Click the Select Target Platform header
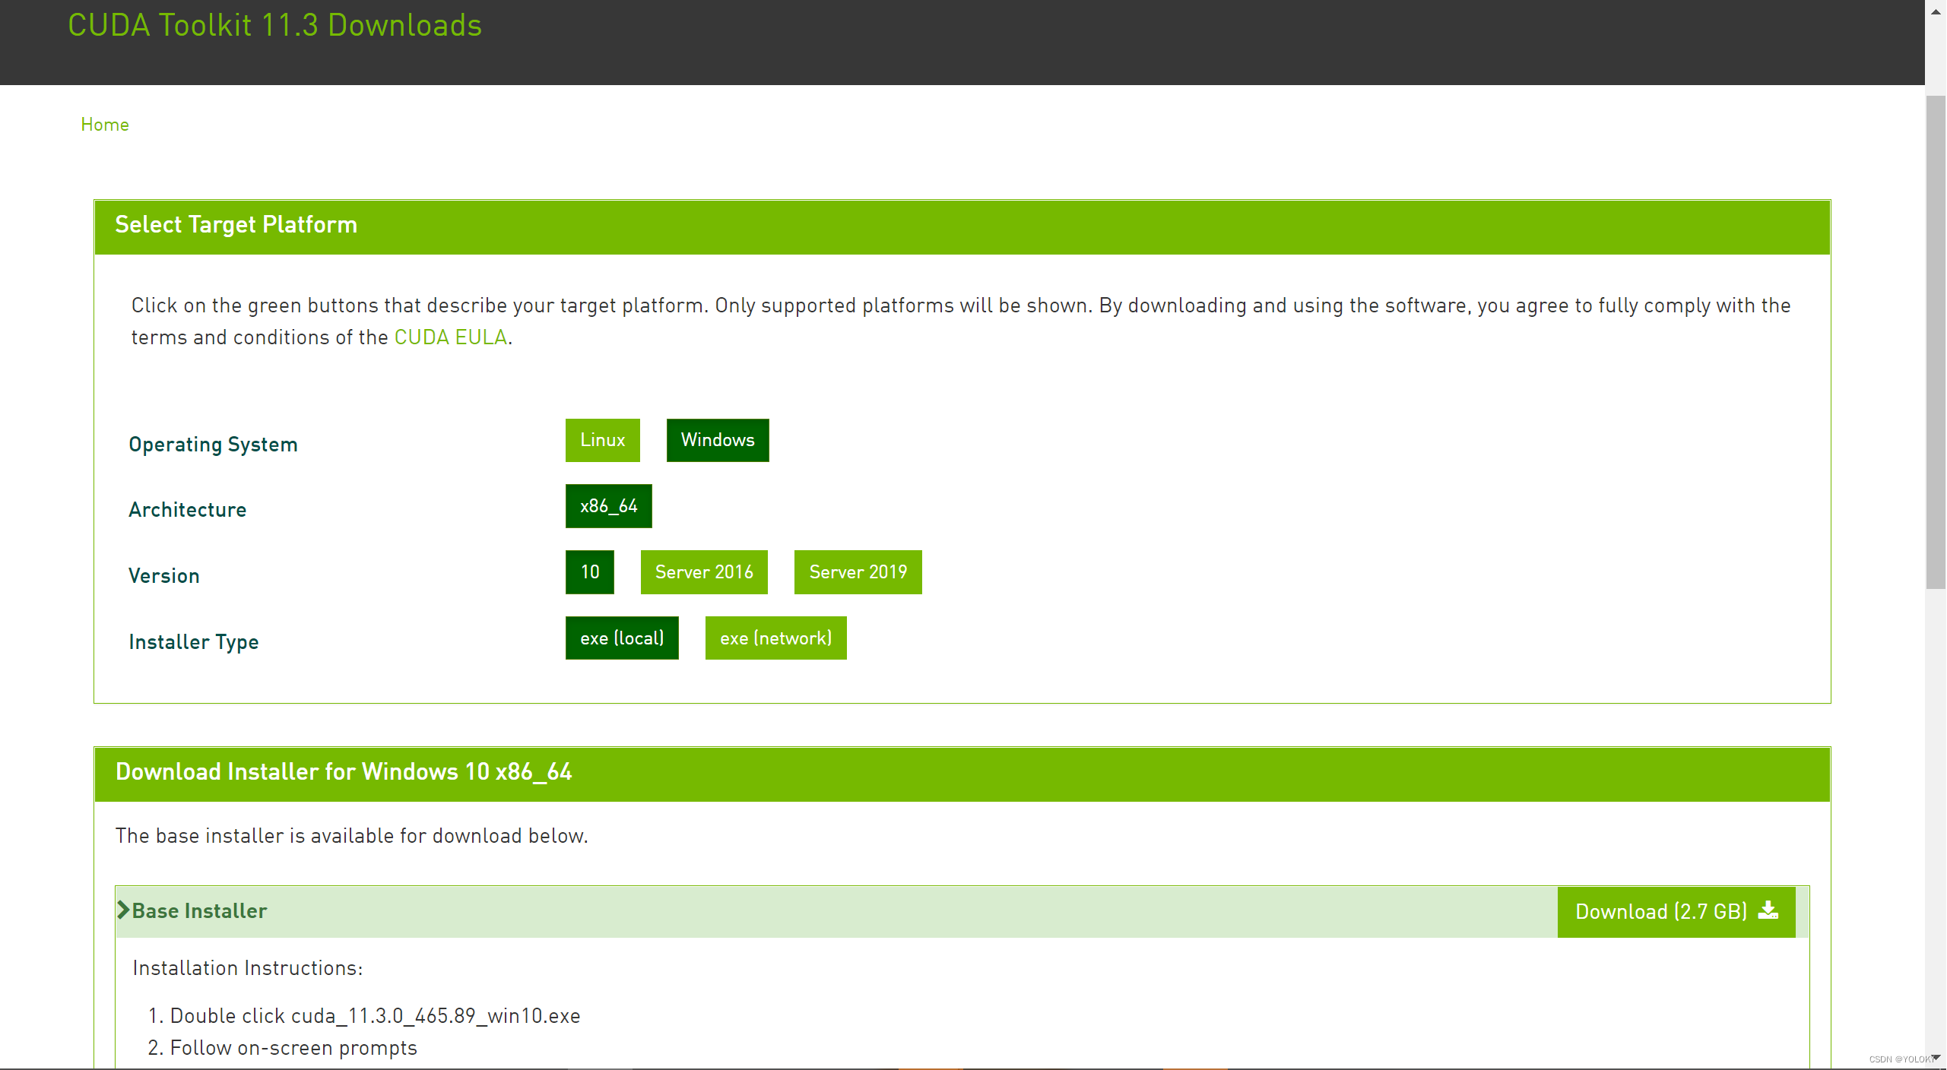Viewport: 1947px width, 1070px height. pyautogui.click(x=962, y=226)
